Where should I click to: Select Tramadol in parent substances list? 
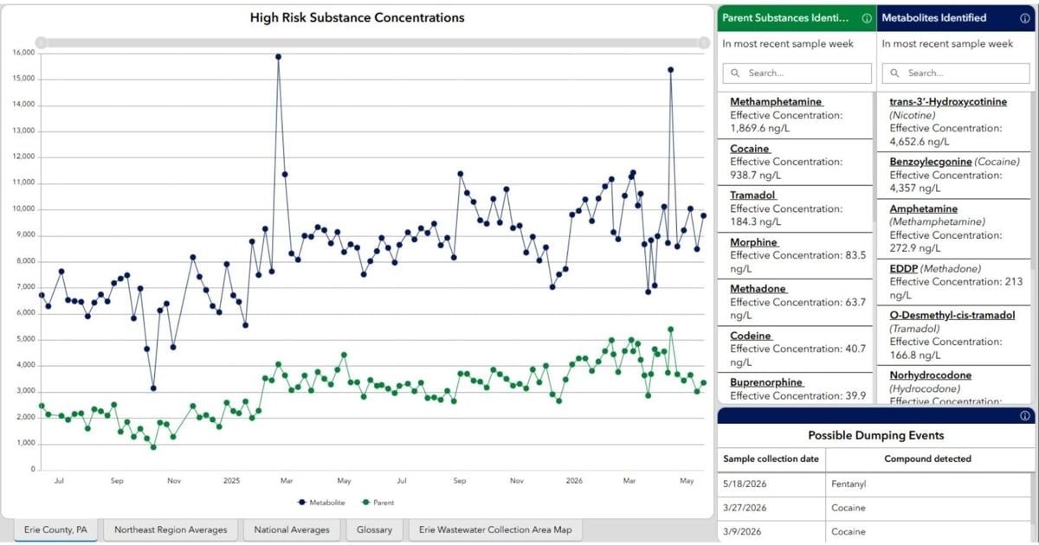click(x=753, y=196)
